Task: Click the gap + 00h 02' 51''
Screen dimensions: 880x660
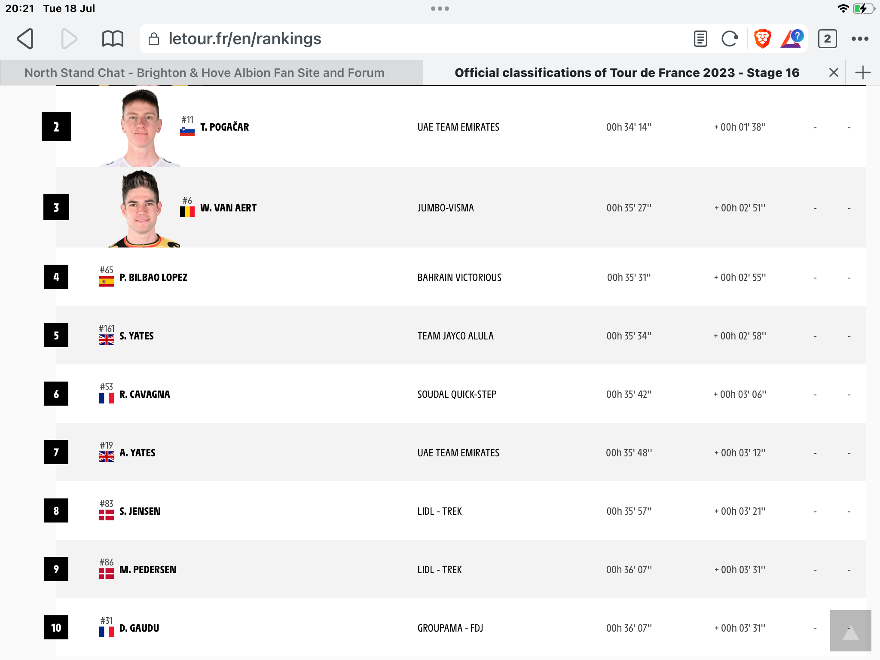Action: click(x=740, y=208)
